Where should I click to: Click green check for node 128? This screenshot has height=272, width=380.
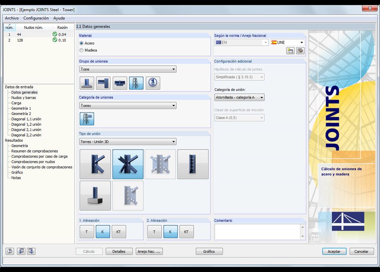(x=55, y=40)
